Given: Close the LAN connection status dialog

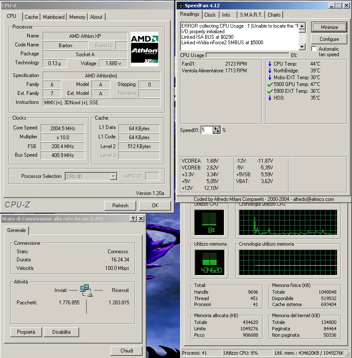Looking at the screenshot, I should (x=141, y=219).
